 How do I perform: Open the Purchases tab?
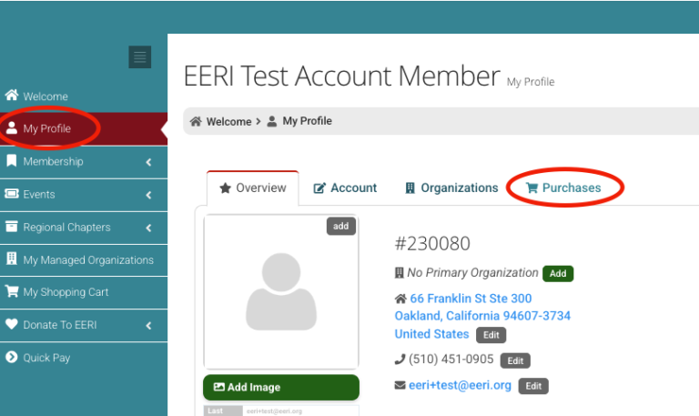564,188
